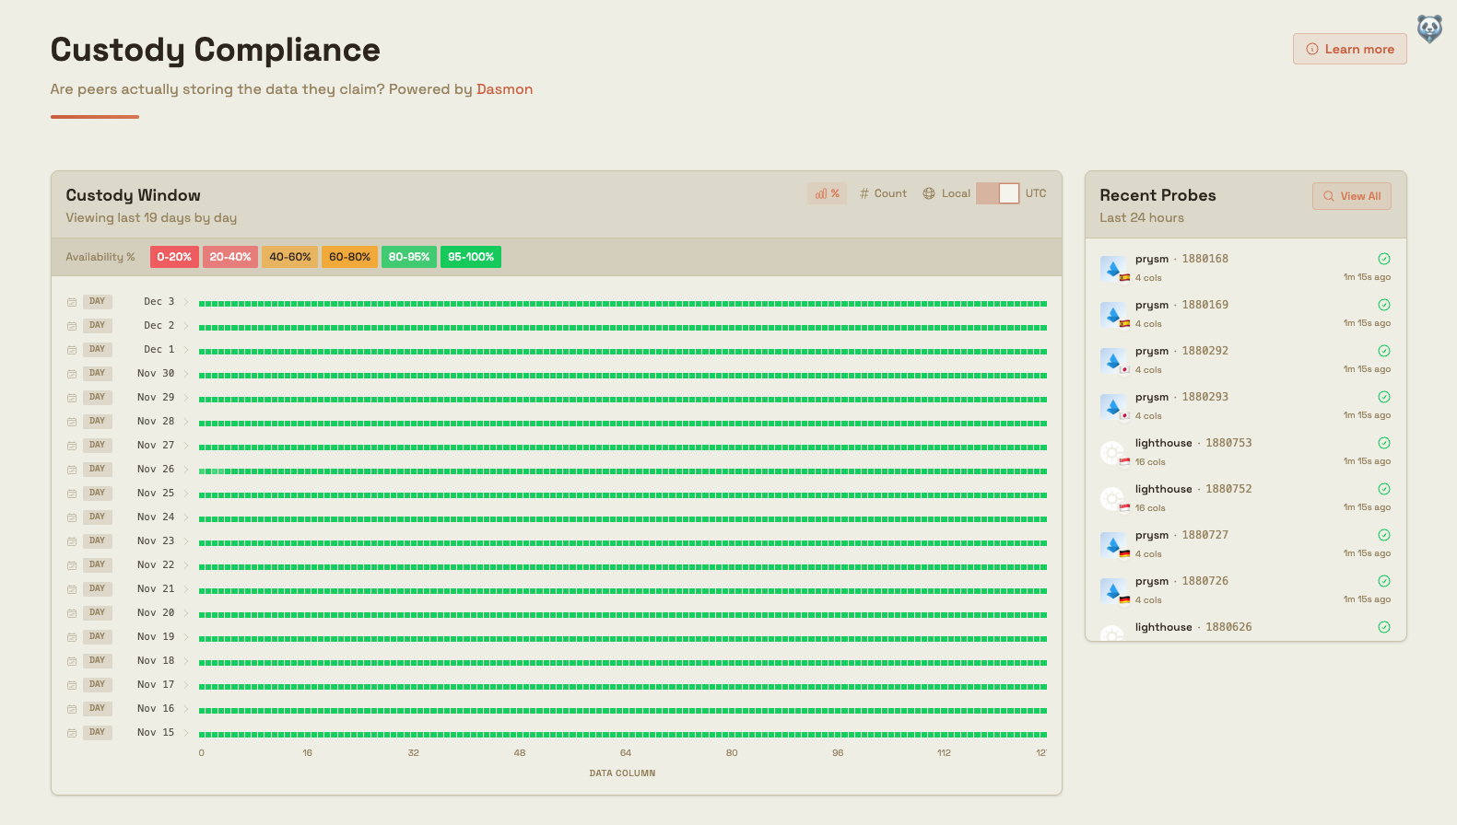Click the calendar icon on the Nov 23 row
Image resolution: width=1457 pixels, height=825 pixels.
pyautogui.click(x=72, y=541)
